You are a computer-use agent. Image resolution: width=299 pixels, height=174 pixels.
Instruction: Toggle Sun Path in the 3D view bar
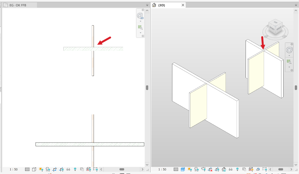coord(190,169)
